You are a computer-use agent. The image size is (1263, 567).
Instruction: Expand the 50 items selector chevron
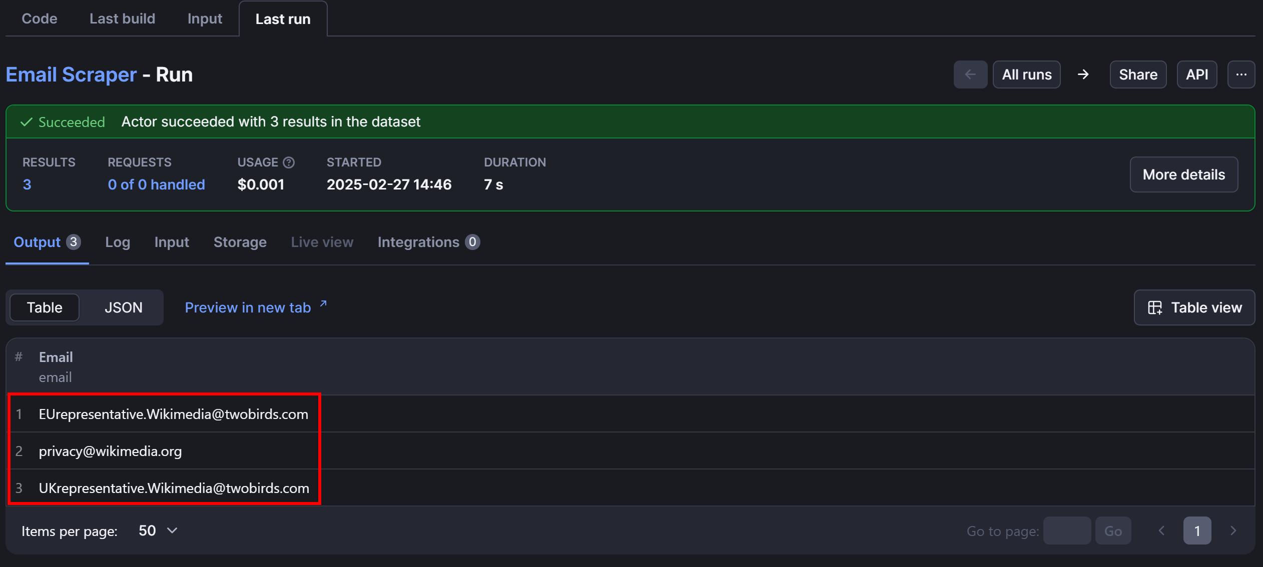click(172, 530)
